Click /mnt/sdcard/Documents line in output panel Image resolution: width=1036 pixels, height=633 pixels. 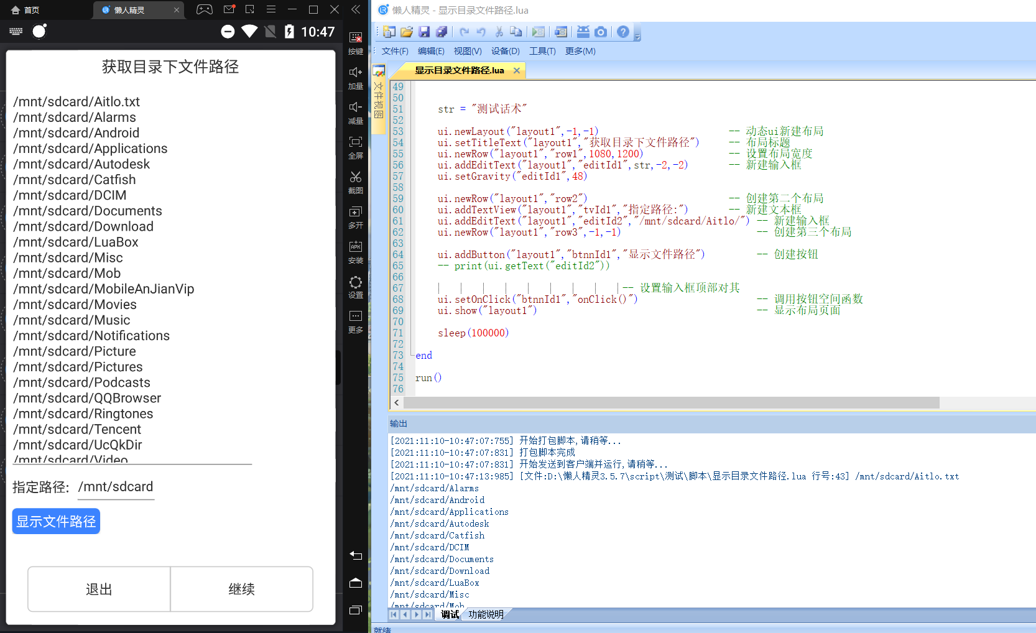click(442, 559)
